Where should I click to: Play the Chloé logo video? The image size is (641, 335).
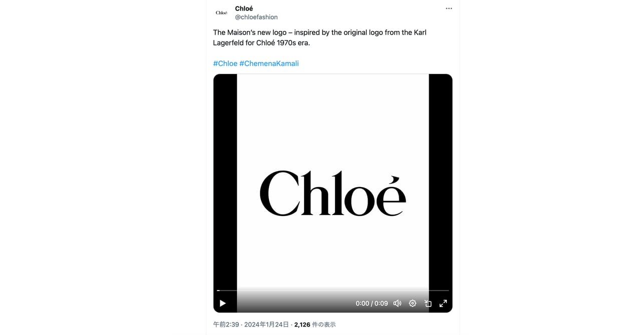[x=223, y=303]
